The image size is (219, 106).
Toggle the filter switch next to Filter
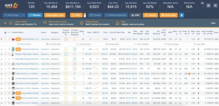85,15
